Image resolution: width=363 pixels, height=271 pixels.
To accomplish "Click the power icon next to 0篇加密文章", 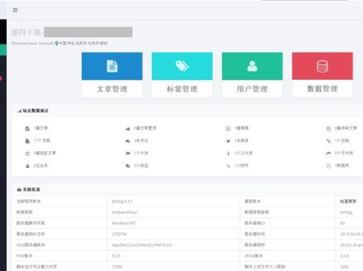I will pos(27,153).
